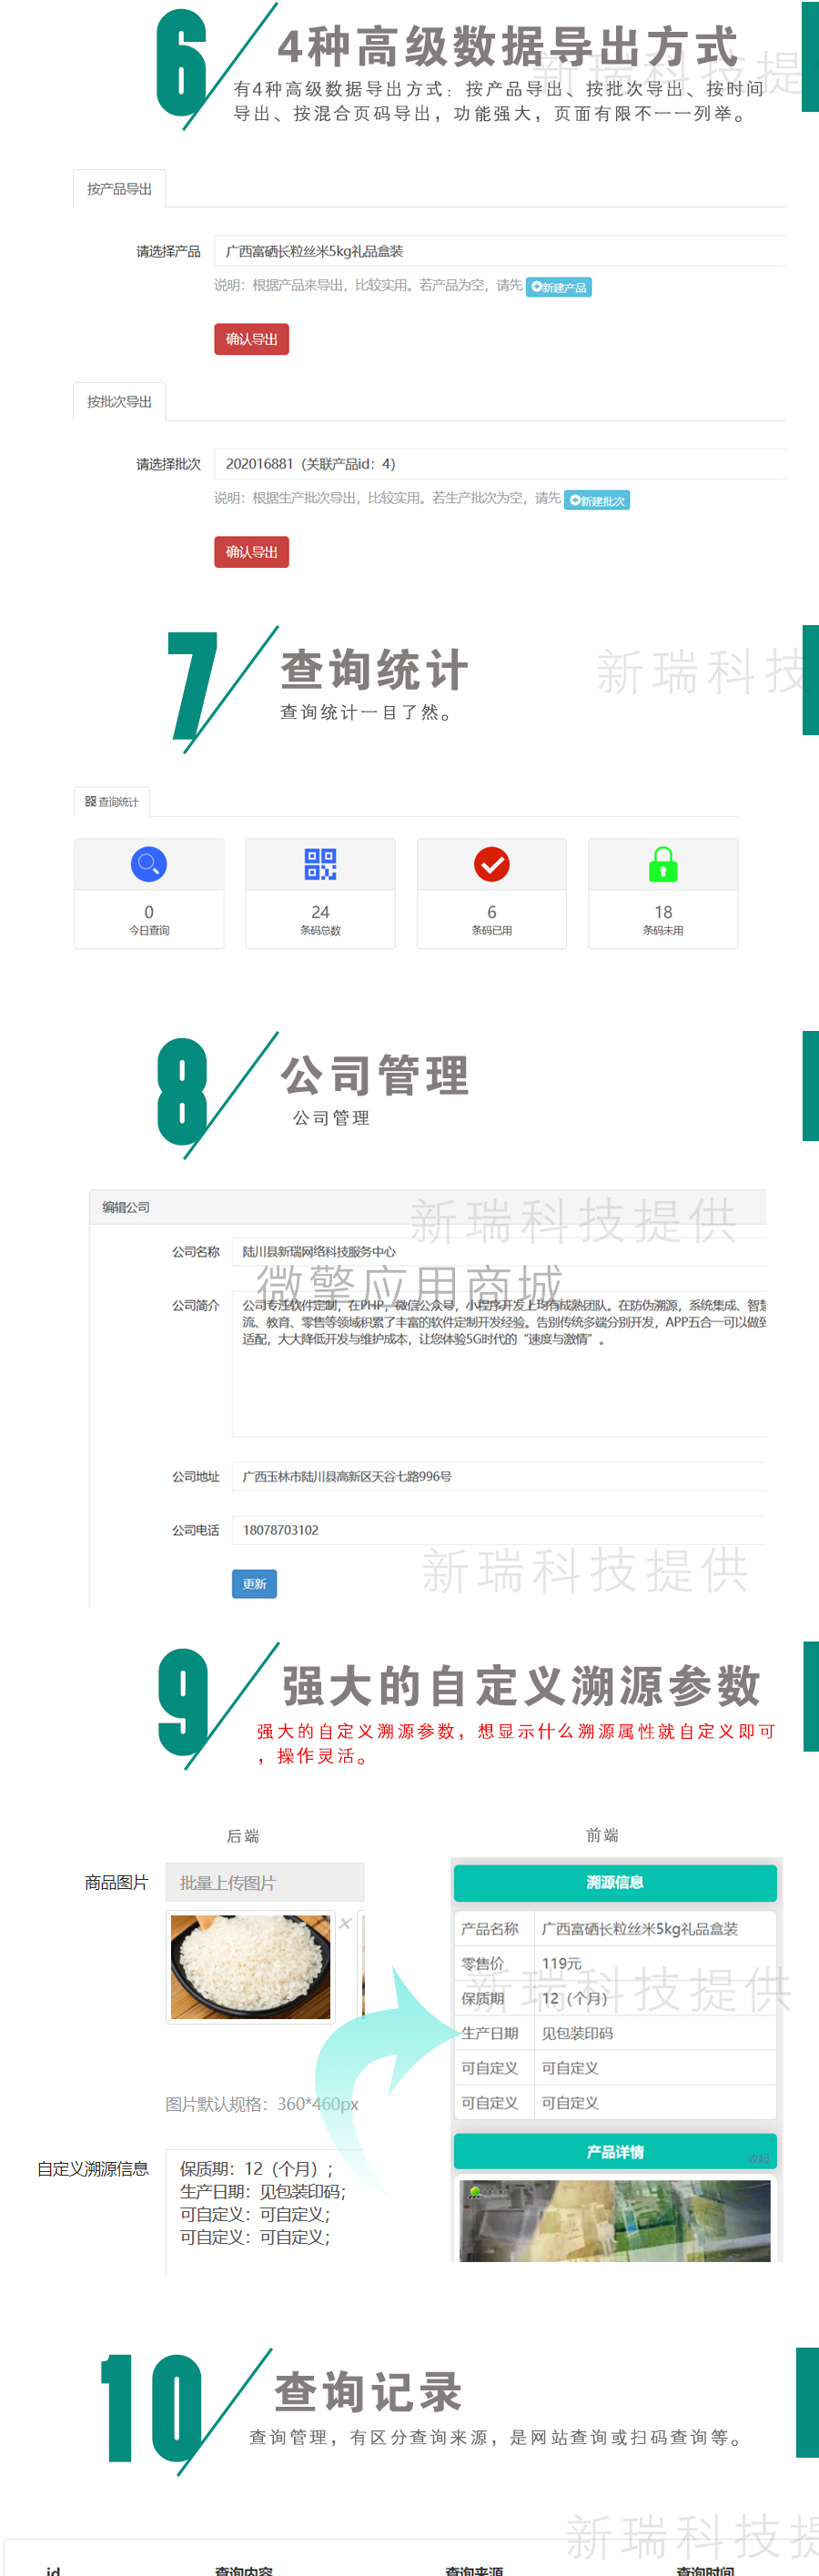The width and height of the screenshot is (819, 2576).
Task: Select the 产品名称 value 广西富硒长粒丝米5kg礼品盒装
Action: click(640, 1928)
